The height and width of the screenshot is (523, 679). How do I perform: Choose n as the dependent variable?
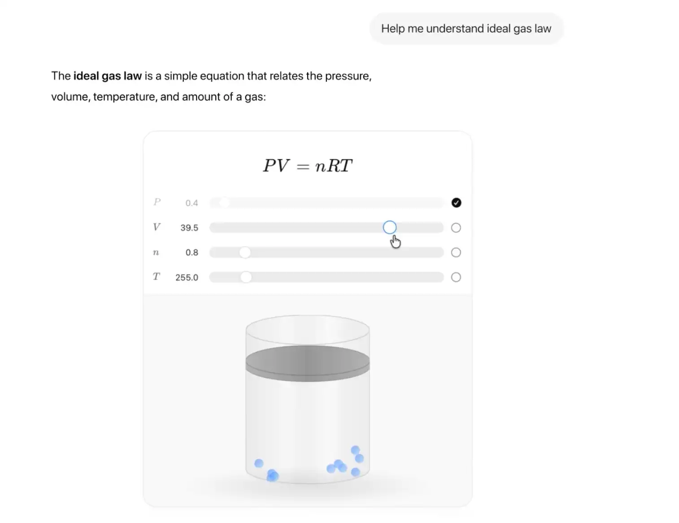tap(456, 252)
